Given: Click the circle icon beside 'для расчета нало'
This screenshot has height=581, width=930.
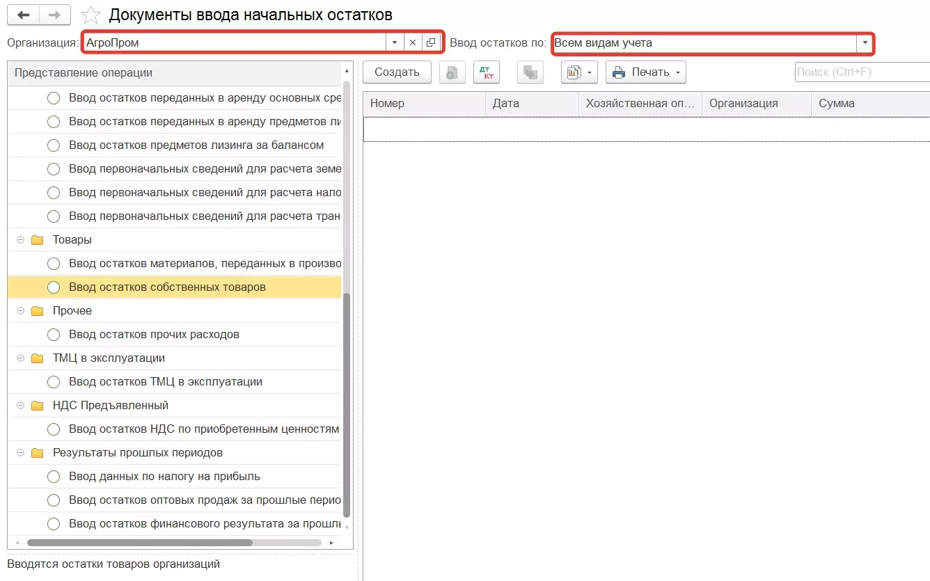Looking at the screenshot, I should [54, 193].
